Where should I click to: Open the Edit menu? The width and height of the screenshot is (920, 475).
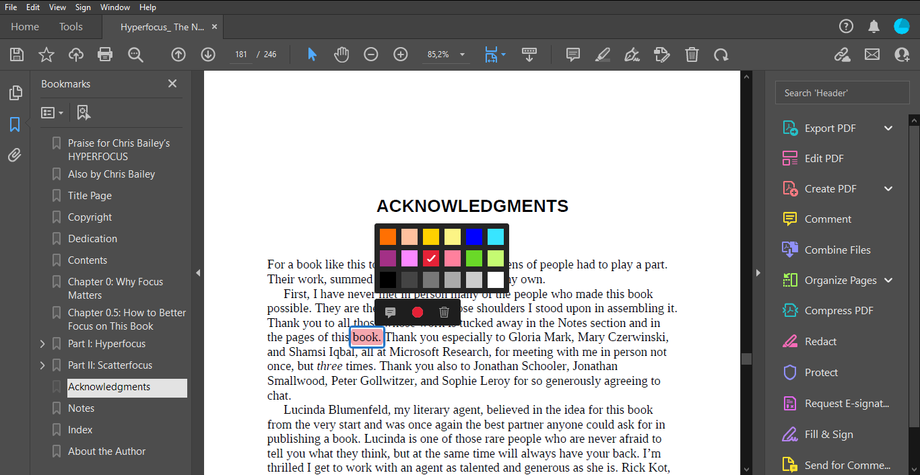click(33, 7)
